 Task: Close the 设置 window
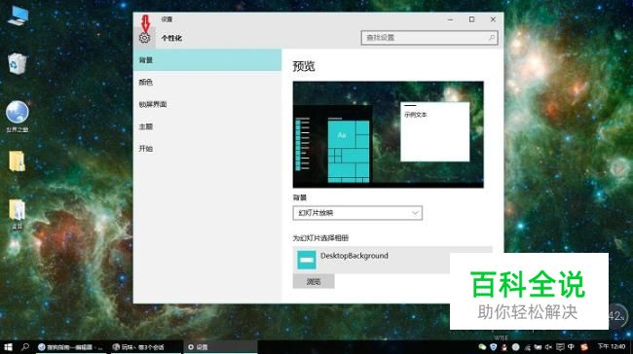(493, 19)
